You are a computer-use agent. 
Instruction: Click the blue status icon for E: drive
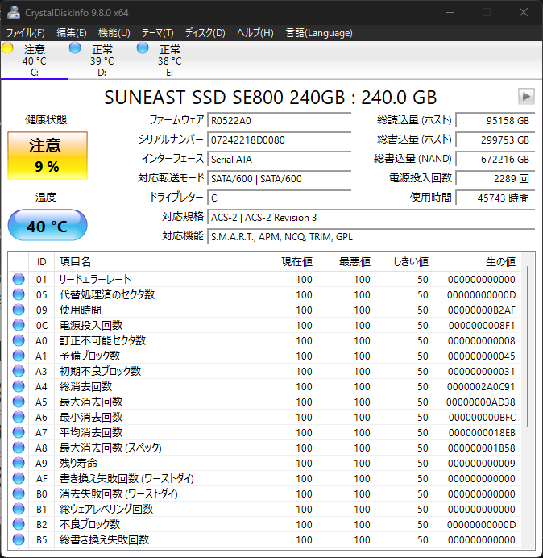tap(143, 48)
